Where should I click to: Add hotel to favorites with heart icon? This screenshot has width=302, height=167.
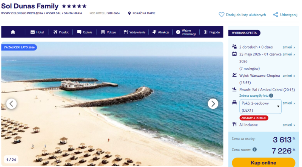[222, 15]
